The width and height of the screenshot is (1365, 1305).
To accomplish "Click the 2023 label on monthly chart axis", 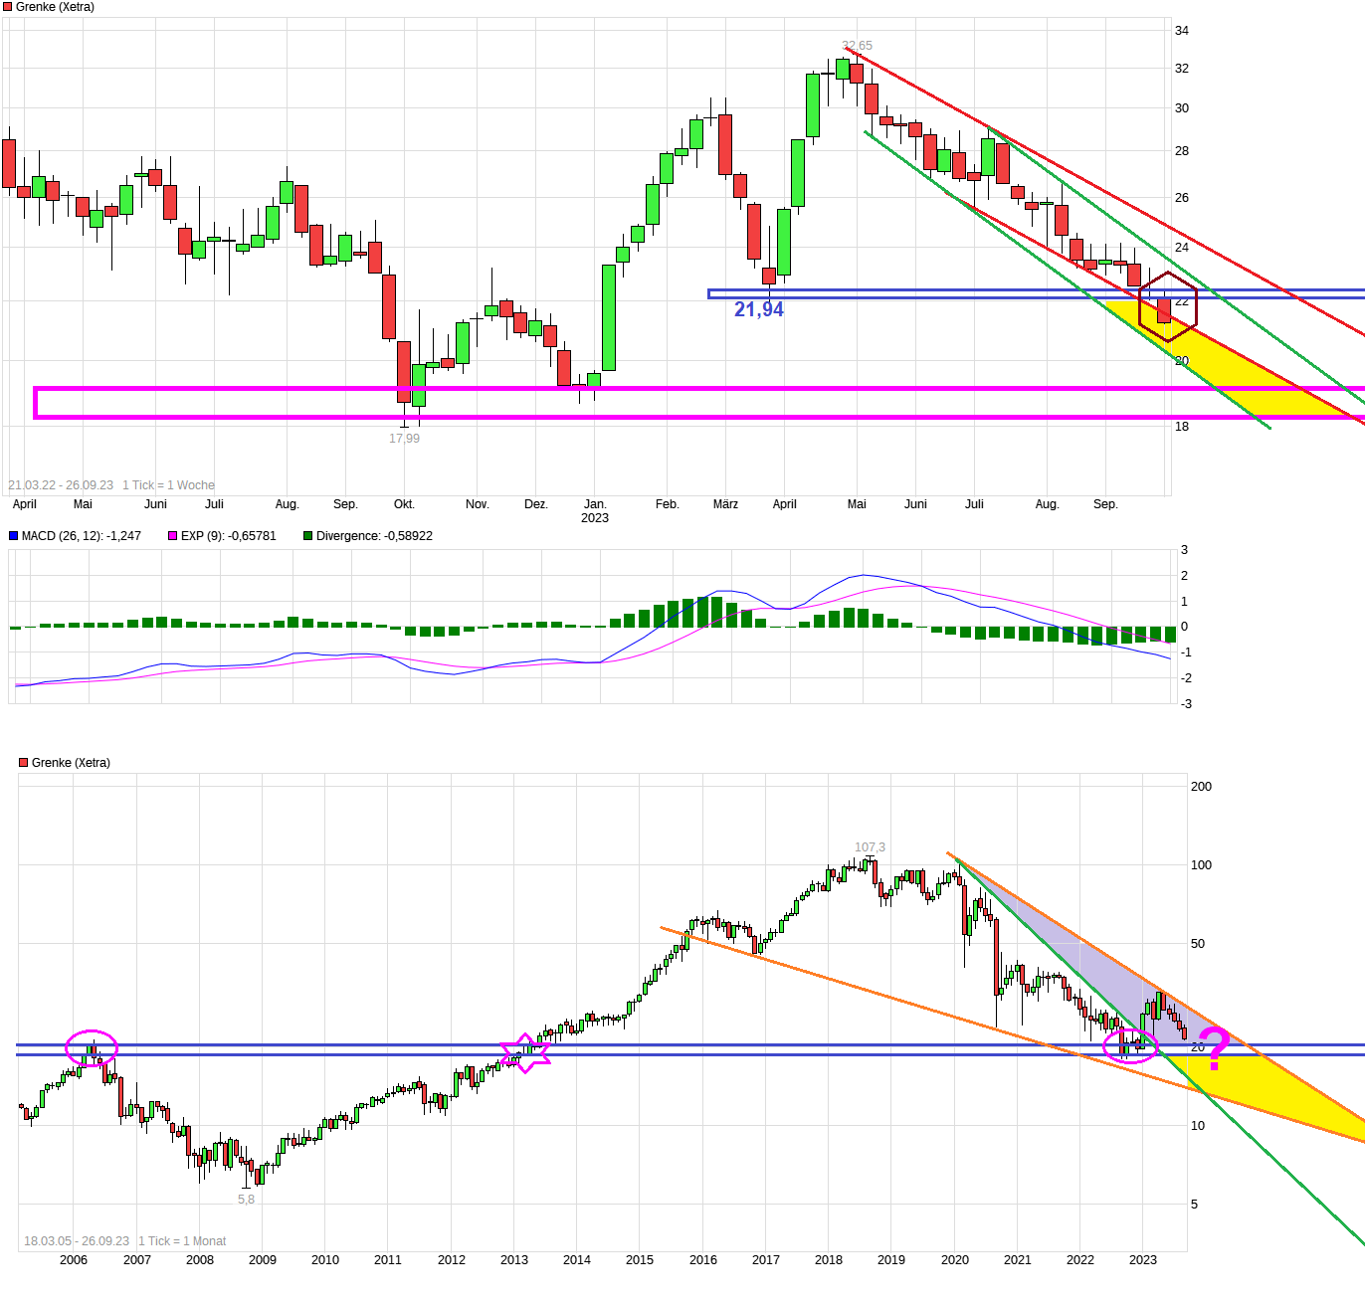I will (1144, 1260).
